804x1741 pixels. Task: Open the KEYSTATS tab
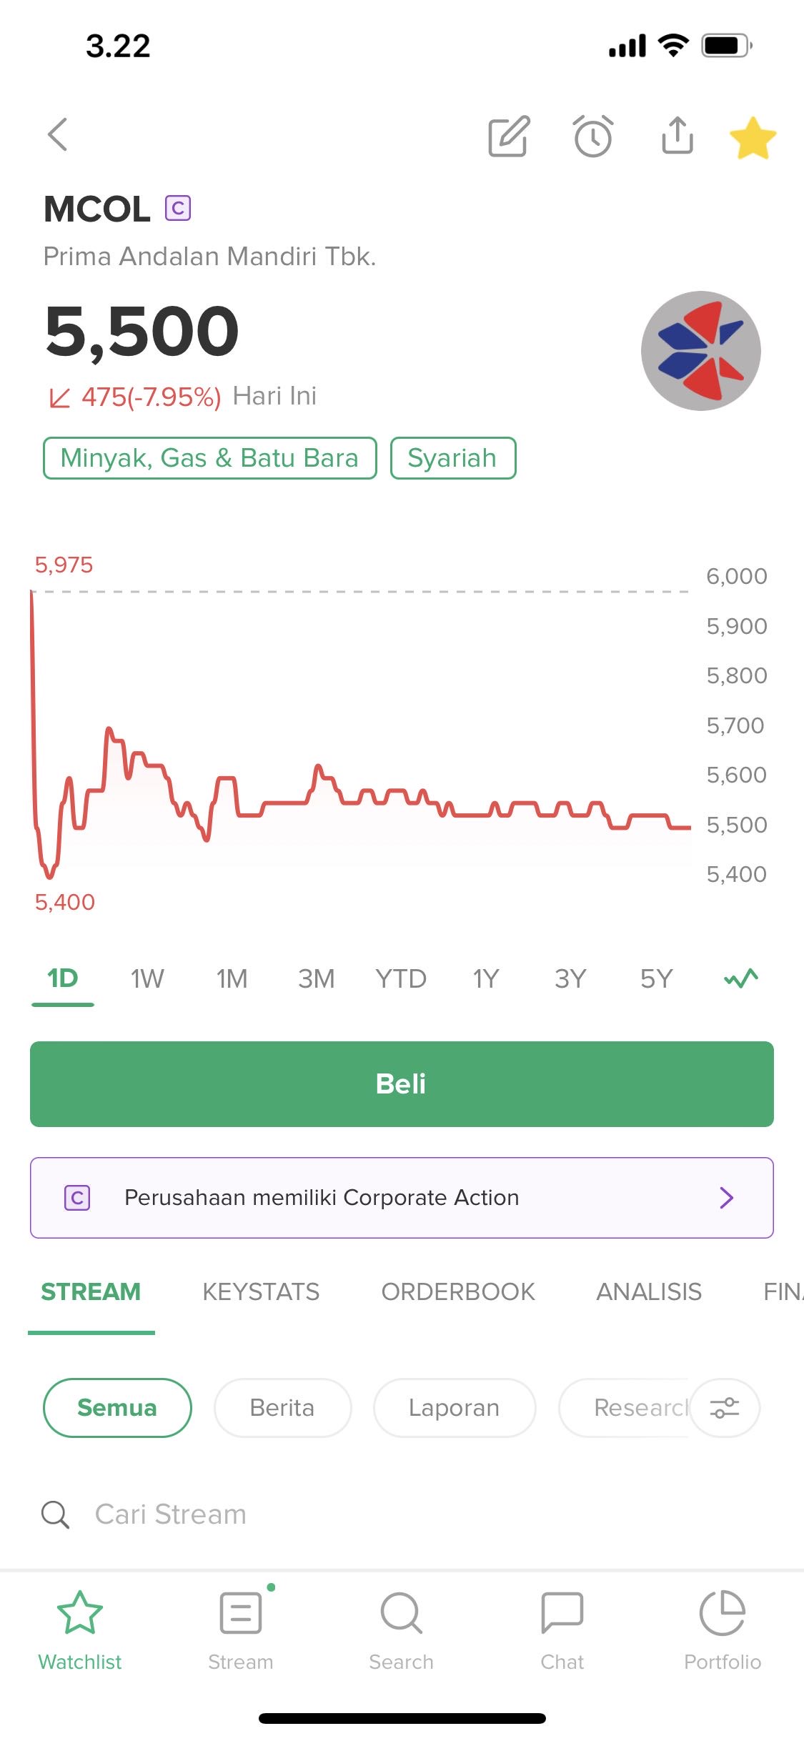click(x=261, y=1291)
